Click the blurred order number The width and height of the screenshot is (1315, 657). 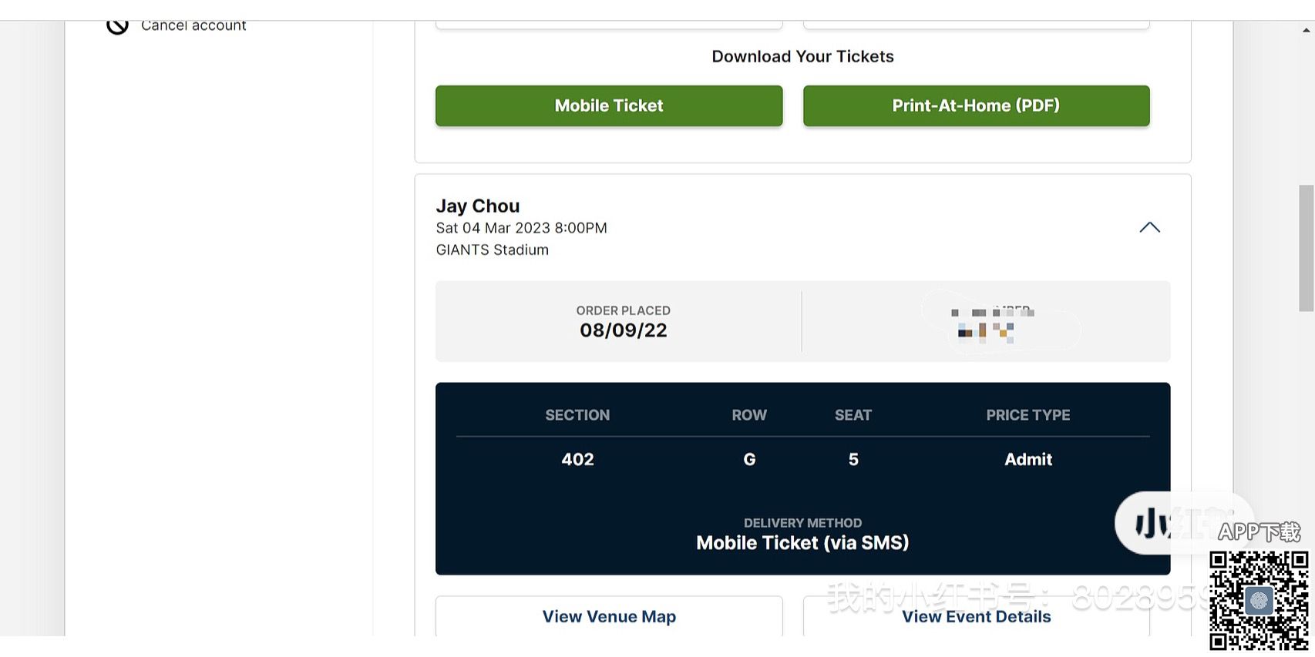coord(990,323)
